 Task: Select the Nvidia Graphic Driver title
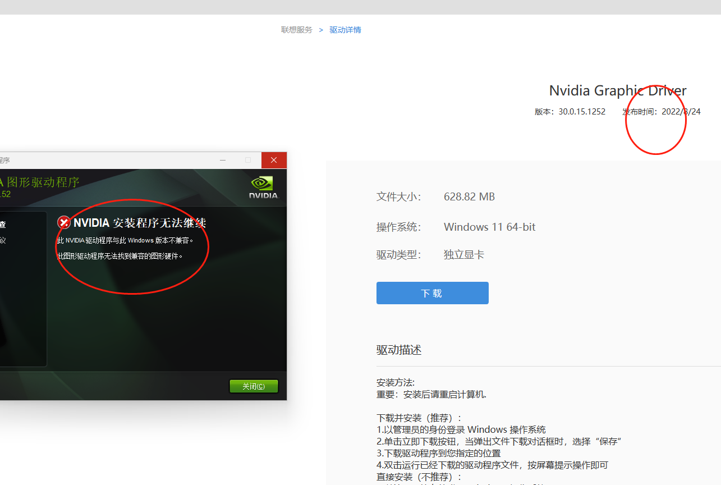point(618,90)
